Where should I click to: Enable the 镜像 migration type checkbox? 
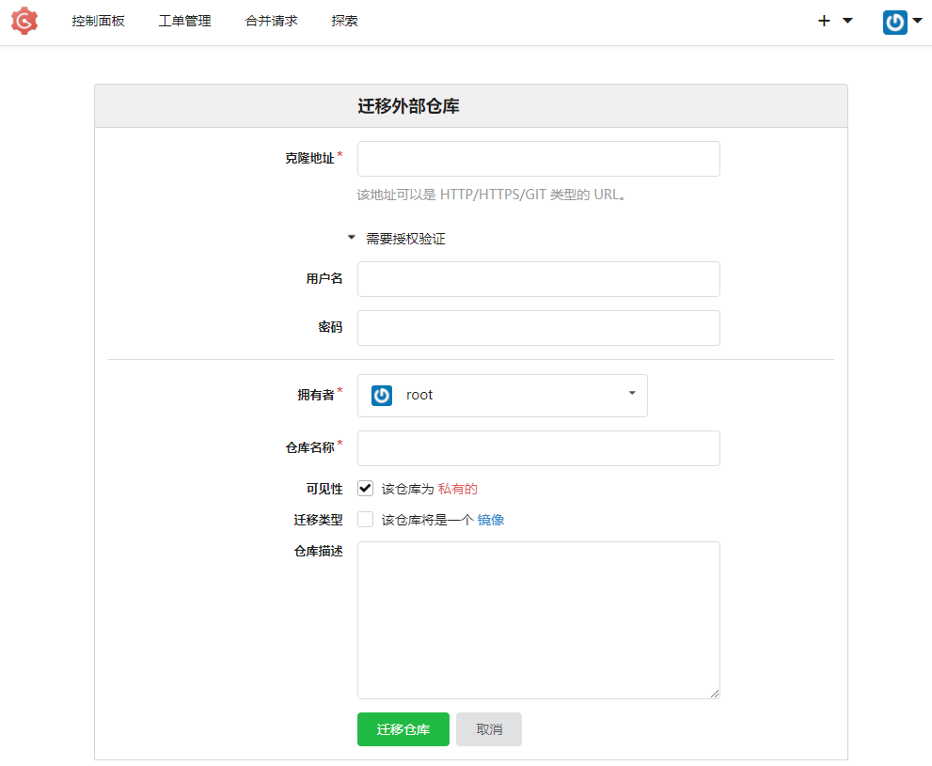[x=366, y=520]
